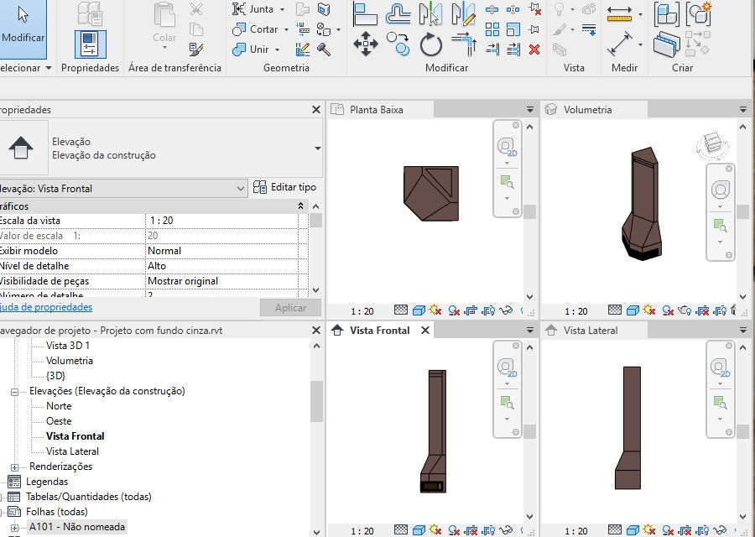Click the project browser vertical scrollbar

tap(316, 401)
